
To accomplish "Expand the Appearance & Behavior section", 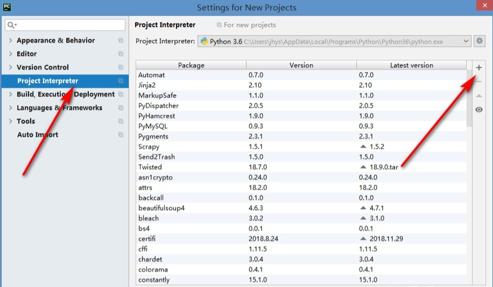I will click(10, 40).
